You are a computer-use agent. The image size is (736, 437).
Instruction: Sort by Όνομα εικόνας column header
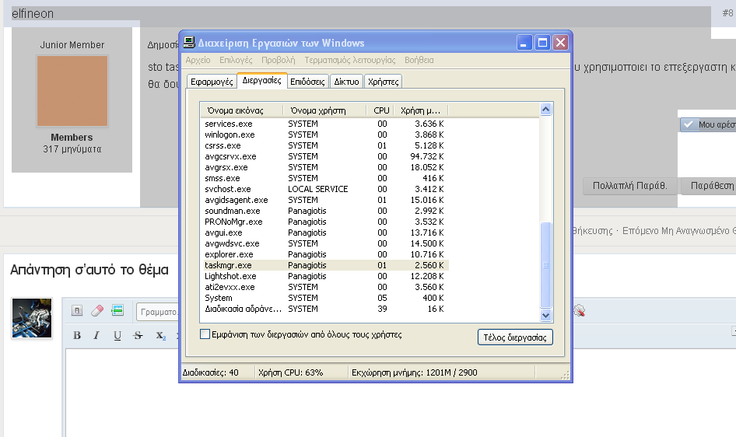click(242, 110)
